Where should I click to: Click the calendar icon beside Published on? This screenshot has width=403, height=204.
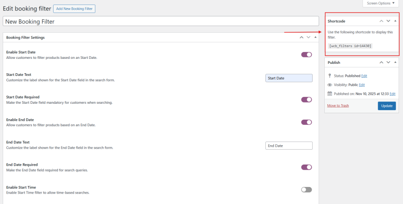330,93
